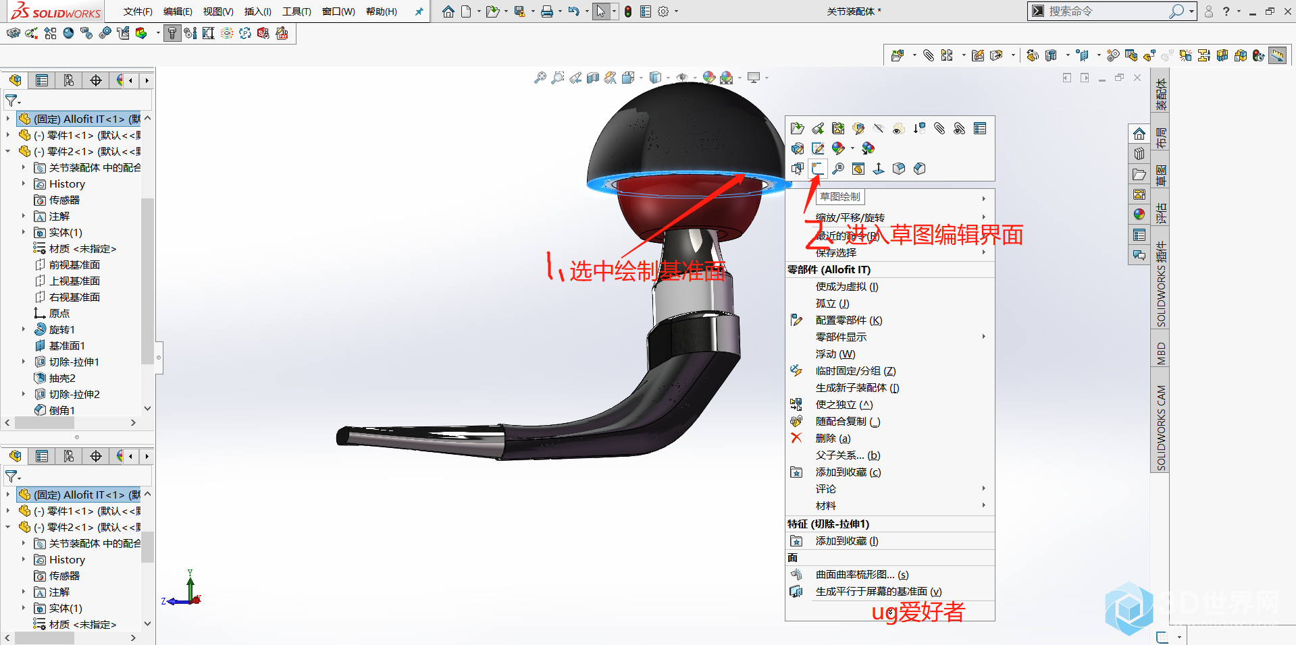Expand 旋转1 feature in top tree
Image resolution: width=1296 pixels, height=645 pixels.
tap(24, 329)
